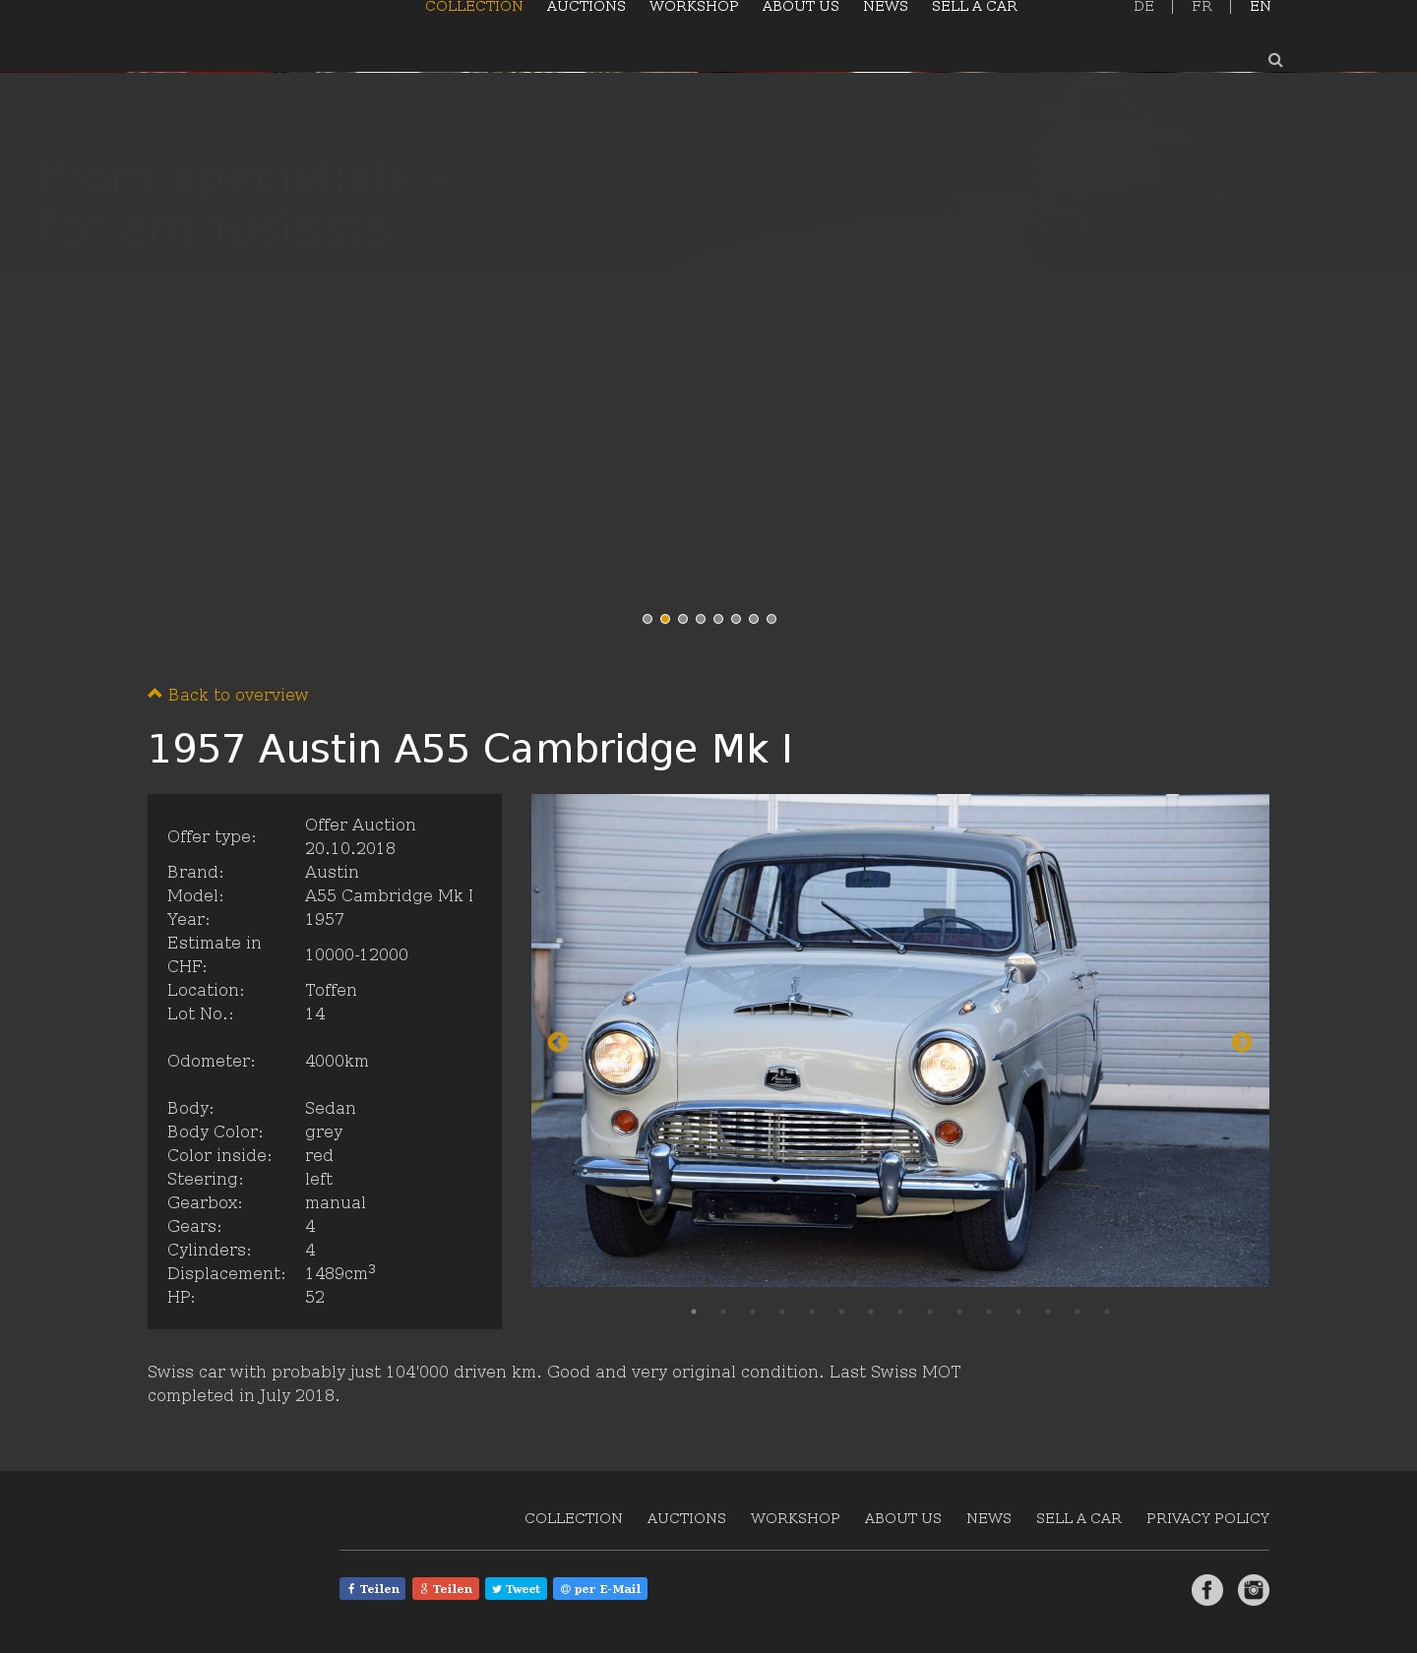The height and width of the screenshot is (1653, 1417).
Task: Jump to last car gallery photo dot
Action: pyautogui.click(x=1107, y=1312)
